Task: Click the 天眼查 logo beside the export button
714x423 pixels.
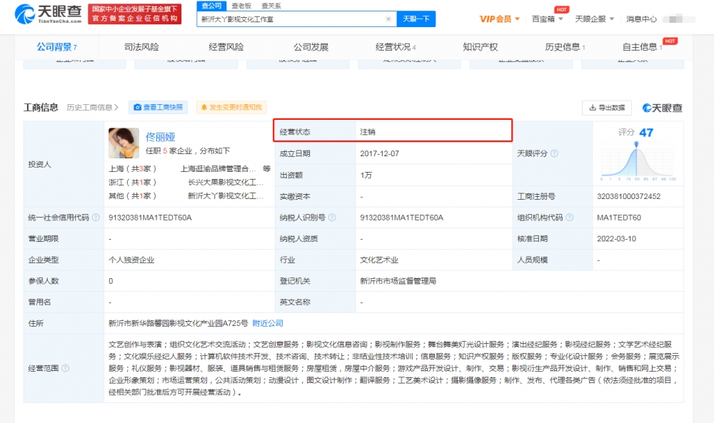Action: 662,108
